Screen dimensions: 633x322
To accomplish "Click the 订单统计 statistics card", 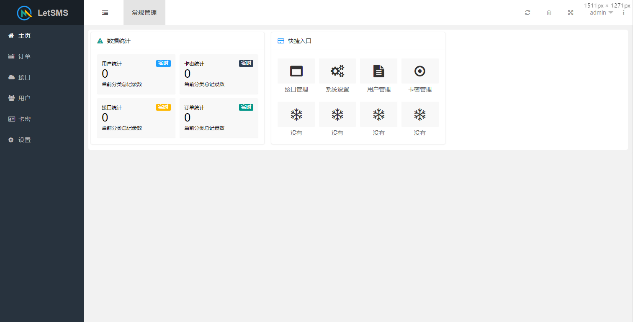I will (x=219, y=118).
